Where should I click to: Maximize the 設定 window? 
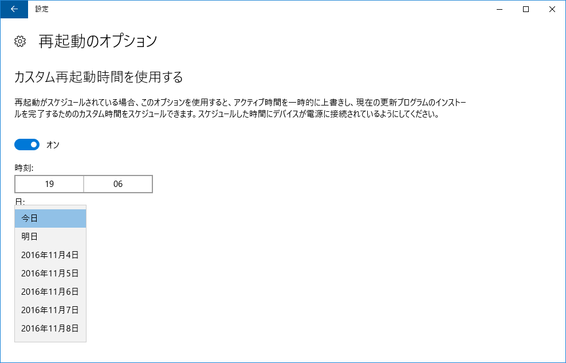tap(526, 9)
